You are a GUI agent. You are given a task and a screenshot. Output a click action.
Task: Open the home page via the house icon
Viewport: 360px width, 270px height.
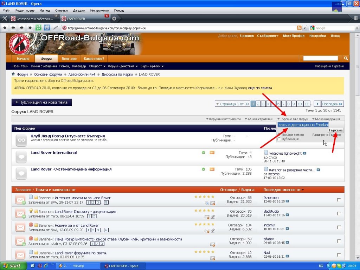tap(47, 28)
